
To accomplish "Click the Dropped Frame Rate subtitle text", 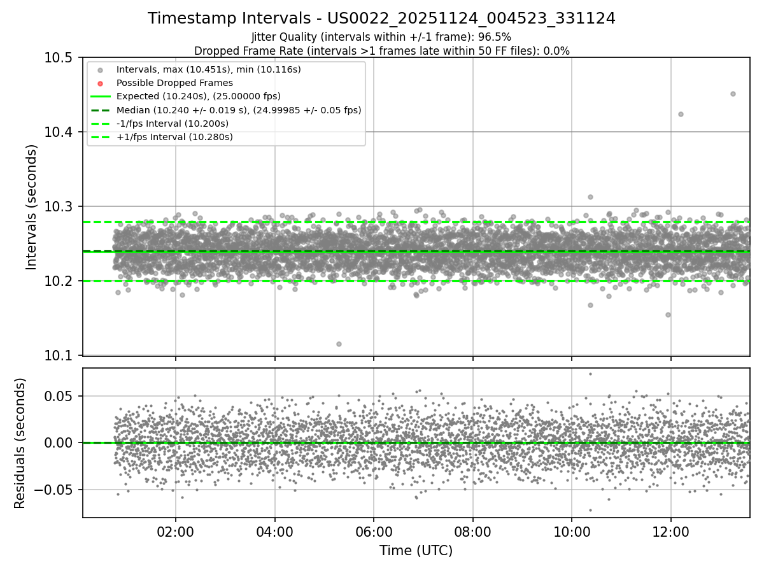I will click(381, 51).
